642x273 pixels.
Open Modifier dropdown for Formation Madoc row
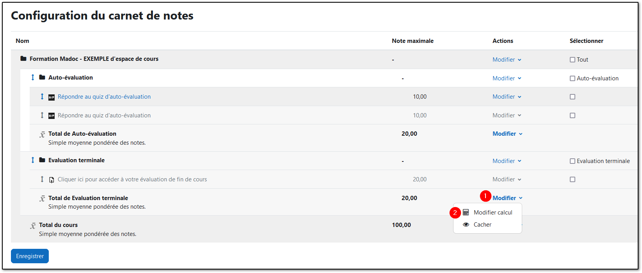pos(507,60)
